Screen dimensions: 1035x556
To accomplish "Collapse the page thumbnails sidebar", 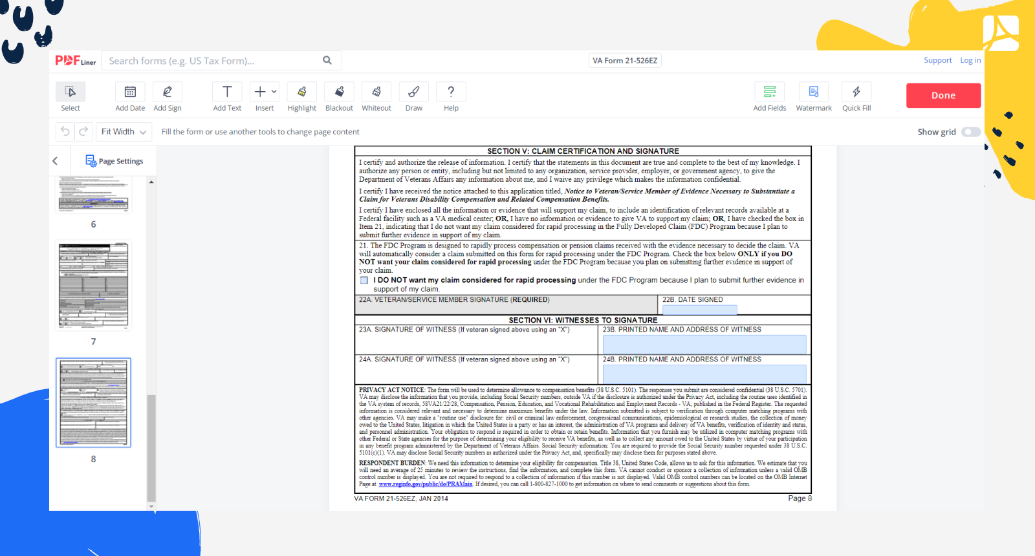I will coord(55,161).
